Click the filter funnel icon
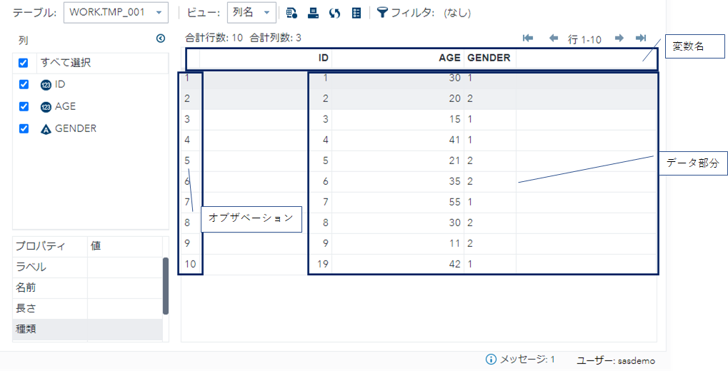 382,13
